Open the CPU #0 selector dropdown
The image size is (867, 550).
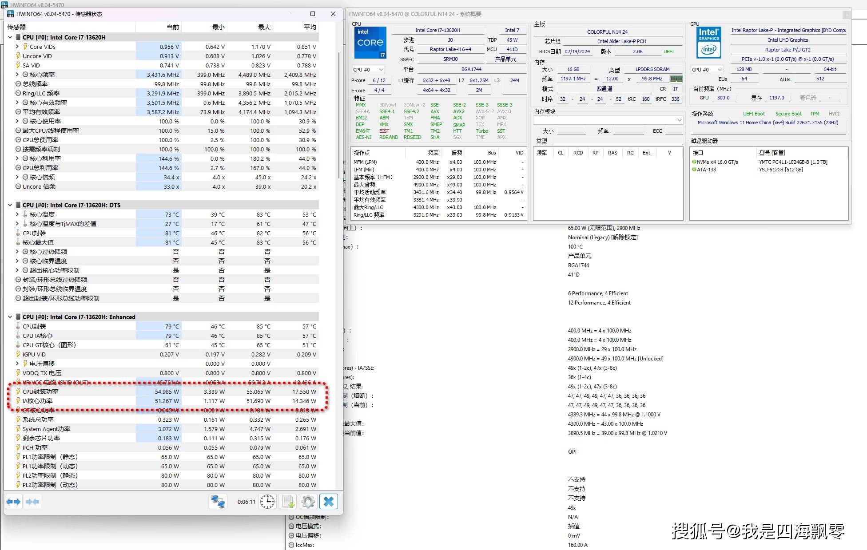[368, 70]
